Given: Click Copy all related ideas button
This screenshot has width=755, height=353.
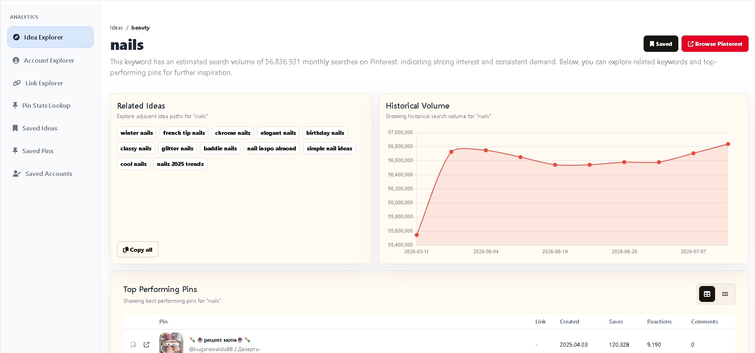Looking at the screenshot, I should click(138, 250).
